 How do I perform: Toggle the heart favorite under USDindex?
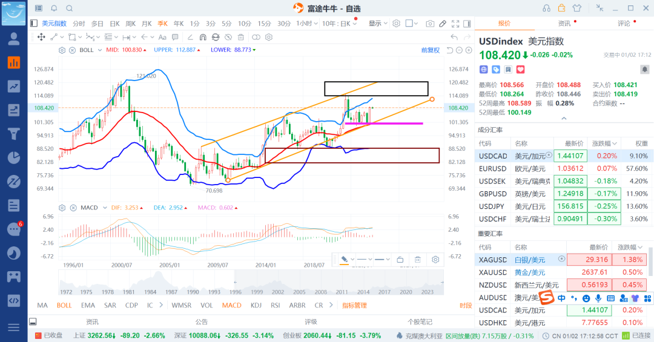tap(521, 69)
